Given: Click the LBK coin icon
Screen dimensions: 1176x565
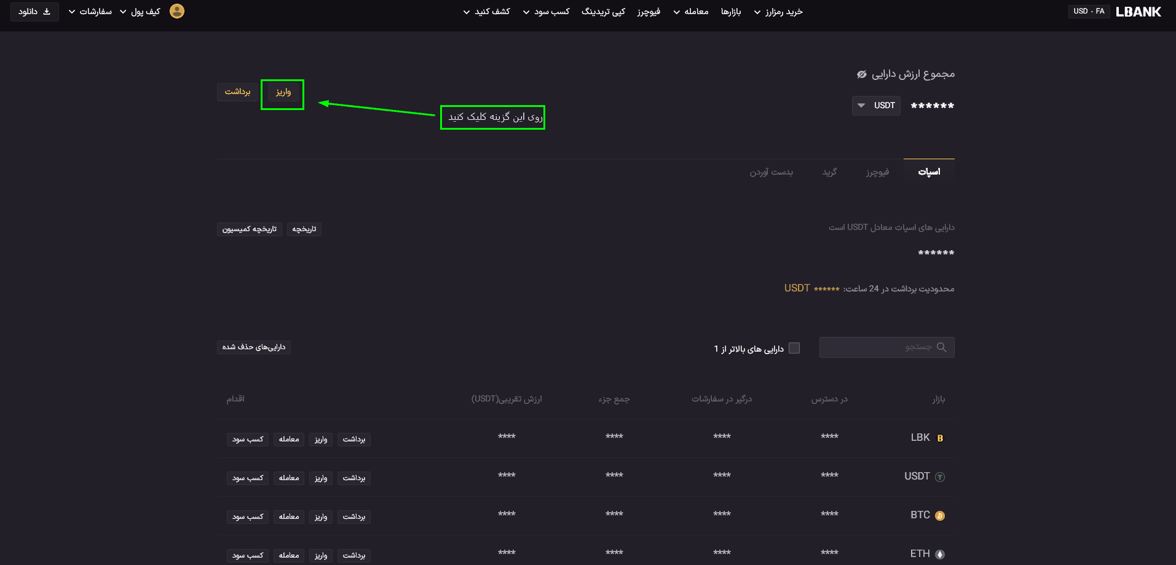Looking at the screenshot, I should (940, 438).
